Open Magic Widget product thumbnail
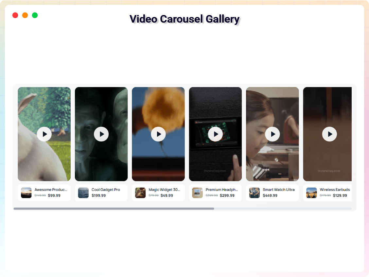Screen dimensions: 369x277 [140, 193]
